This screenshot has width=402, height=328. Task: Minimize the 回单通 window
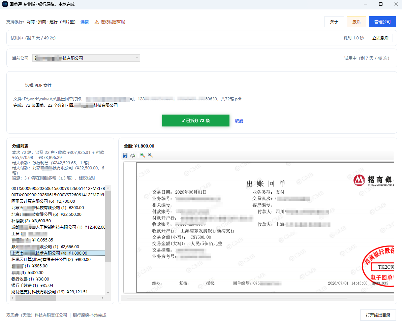pos(366,4)
